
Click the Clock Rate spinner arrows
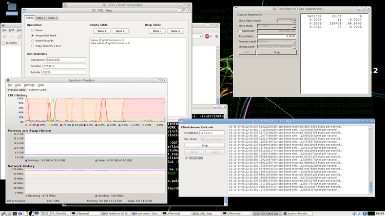pyautogui.click(x=295, y=21)
